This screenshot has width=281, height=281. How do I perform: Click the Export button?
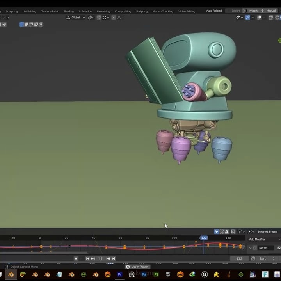[x=235, y=11]
